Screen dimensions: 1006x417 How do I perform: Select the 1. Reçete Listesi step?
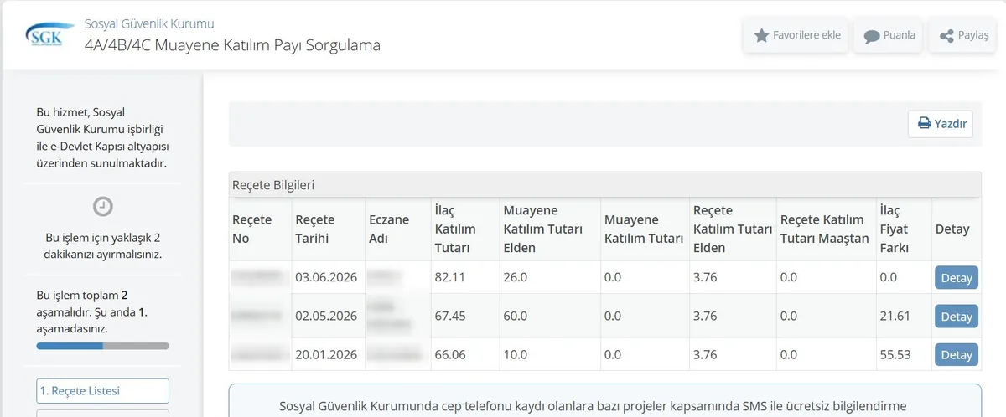(103, 391)
